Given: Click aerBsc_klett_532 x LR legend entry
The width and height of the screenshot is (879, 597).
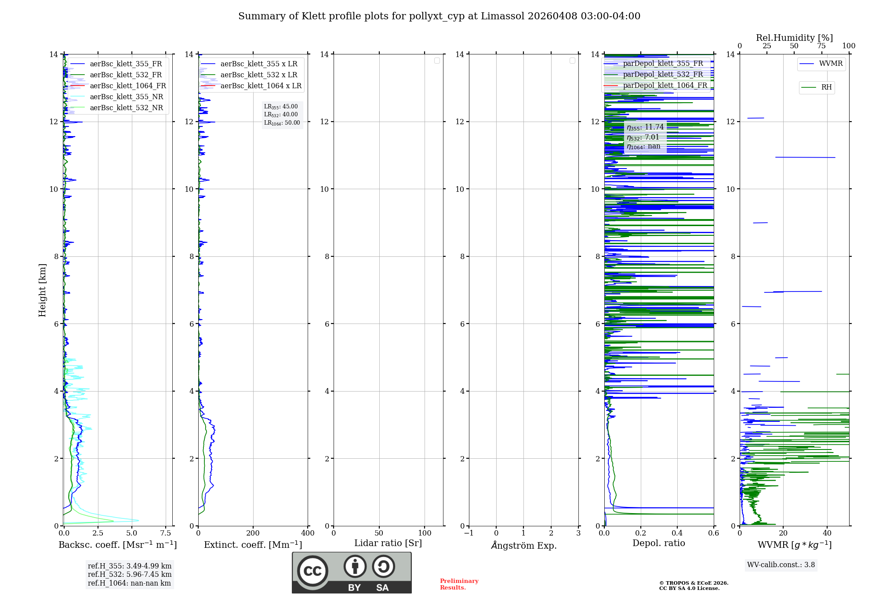Looking at the screenshot, I should point(258,75).
